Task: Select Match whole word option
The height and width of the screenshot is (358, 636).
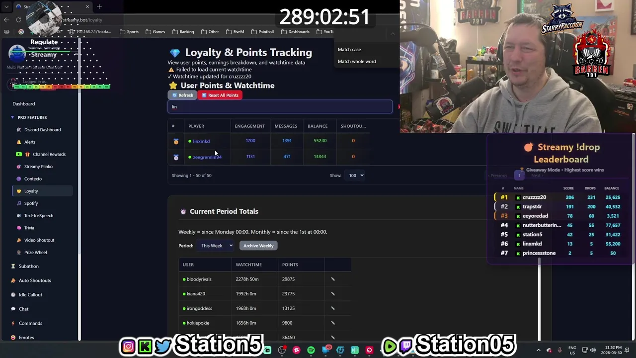Action: [x=357, y=62]
